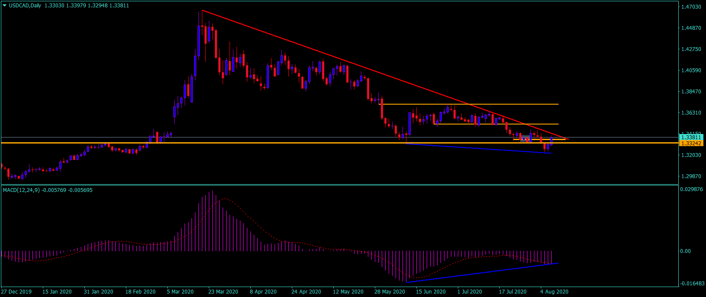Select the long orange horizontal support line
This screenshot has height=297, width=706.
pos(339,143)
